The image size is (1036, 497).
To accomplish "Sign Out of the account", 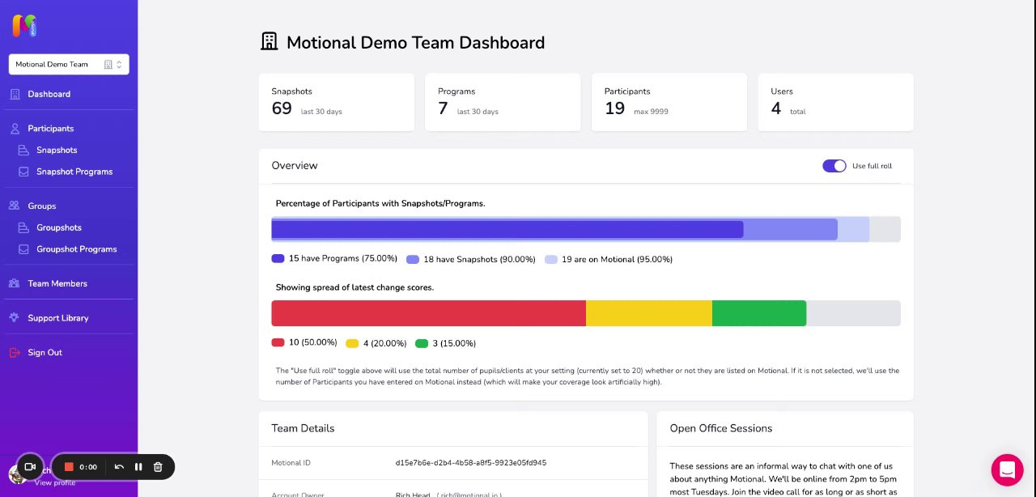I will (x=45, y=352).
